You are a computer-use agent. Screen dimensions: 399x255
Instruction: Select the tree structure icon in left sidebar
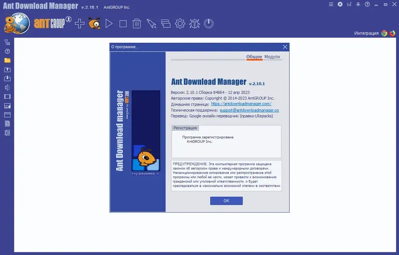tap(7, 42)
